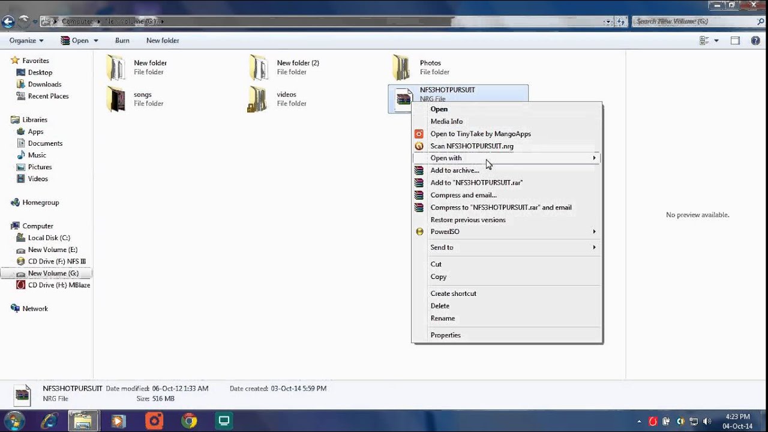Open the Pictures library

pyautogui.click(x=40, y=167)
